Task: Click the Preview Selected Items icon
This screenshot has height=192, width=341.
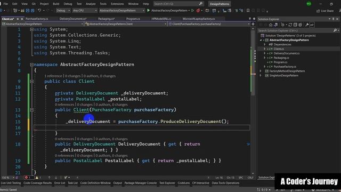Action: (312, 25)
